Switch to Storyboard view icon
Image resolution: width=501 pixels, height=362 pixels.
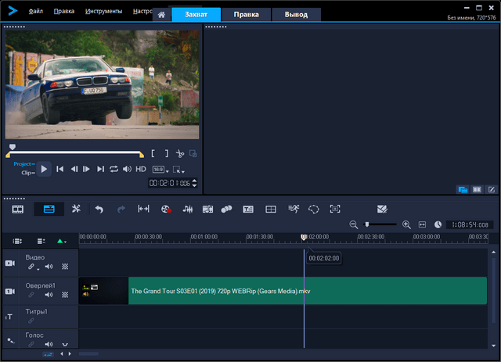pyautogui.click(x=17, y=209)
